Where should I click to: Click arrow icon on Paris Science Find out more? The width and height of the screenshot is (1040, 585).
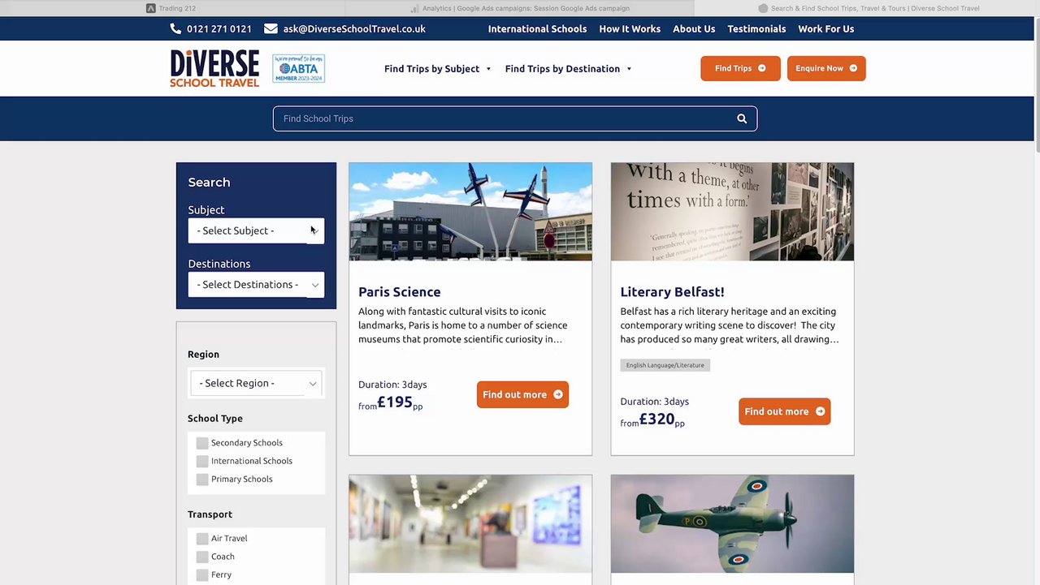558,394
